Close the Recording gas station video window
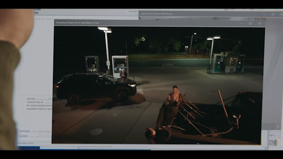283x159 pixels. [x=260, y=23]
